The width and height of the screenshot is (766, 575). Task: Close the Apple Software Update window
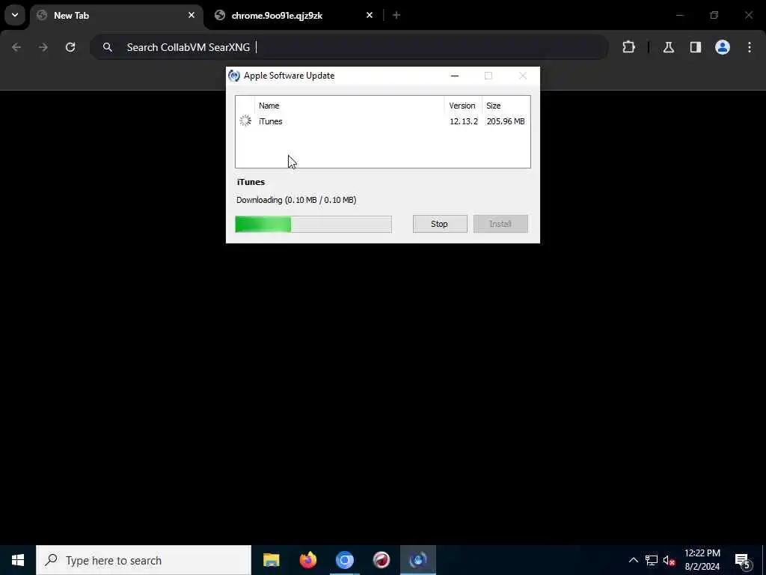coord(523,76)
